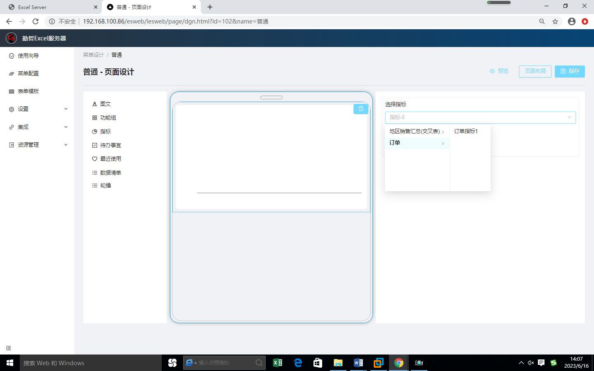Screen dimensions: 594x371
Task: Expand the 资源管理 sidebar menu
Action: (x=37, y=145)
